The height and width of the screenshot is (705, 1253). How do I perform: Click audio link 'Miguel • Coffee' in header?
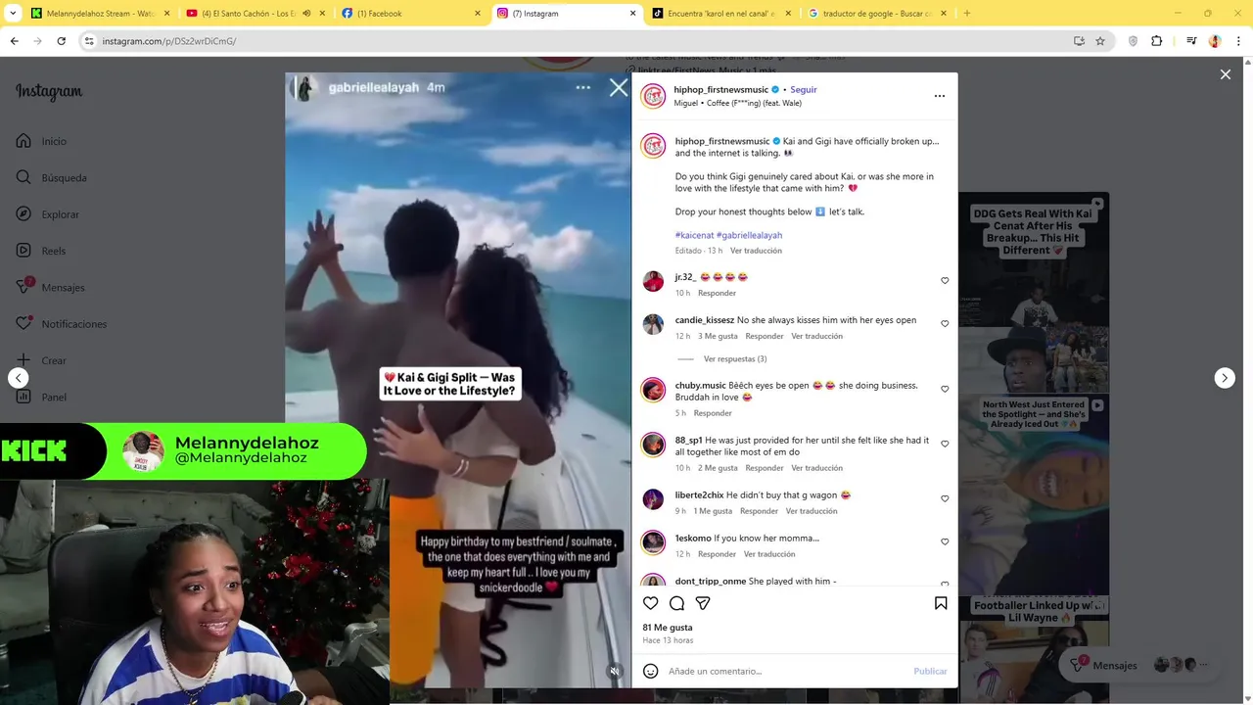737,103
